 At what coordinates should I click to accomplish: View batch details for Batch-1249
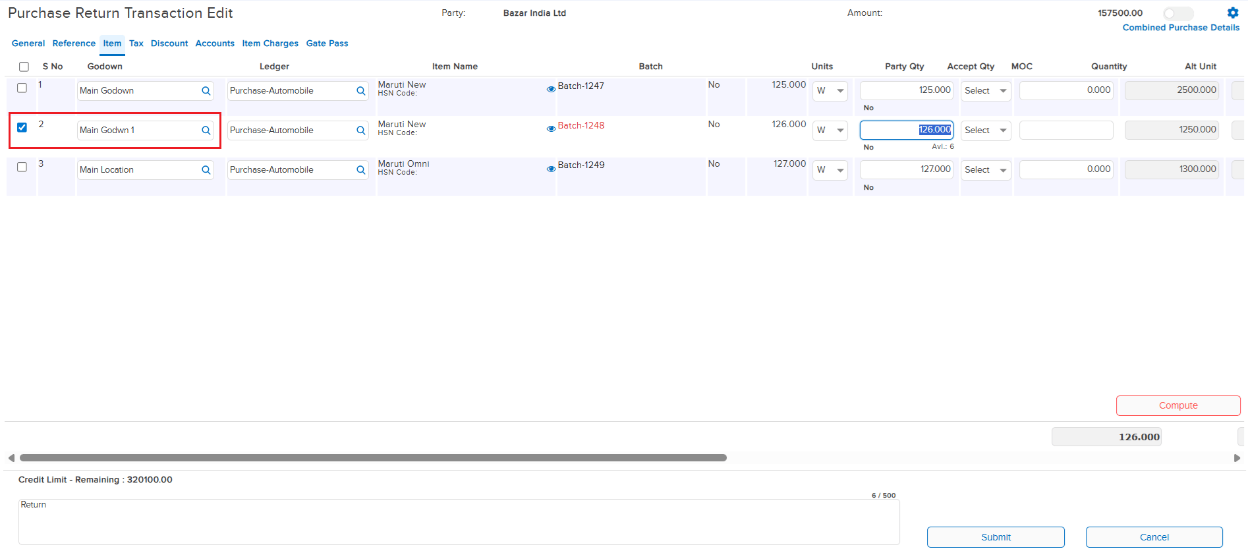pos(551,169)
